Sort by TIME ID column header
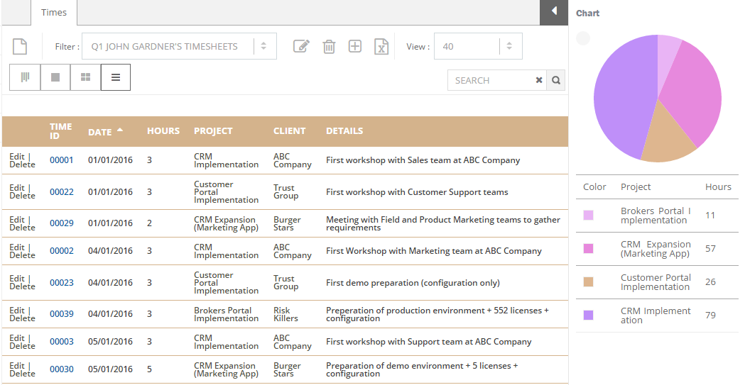745x385 pixels. coord(61,131)
